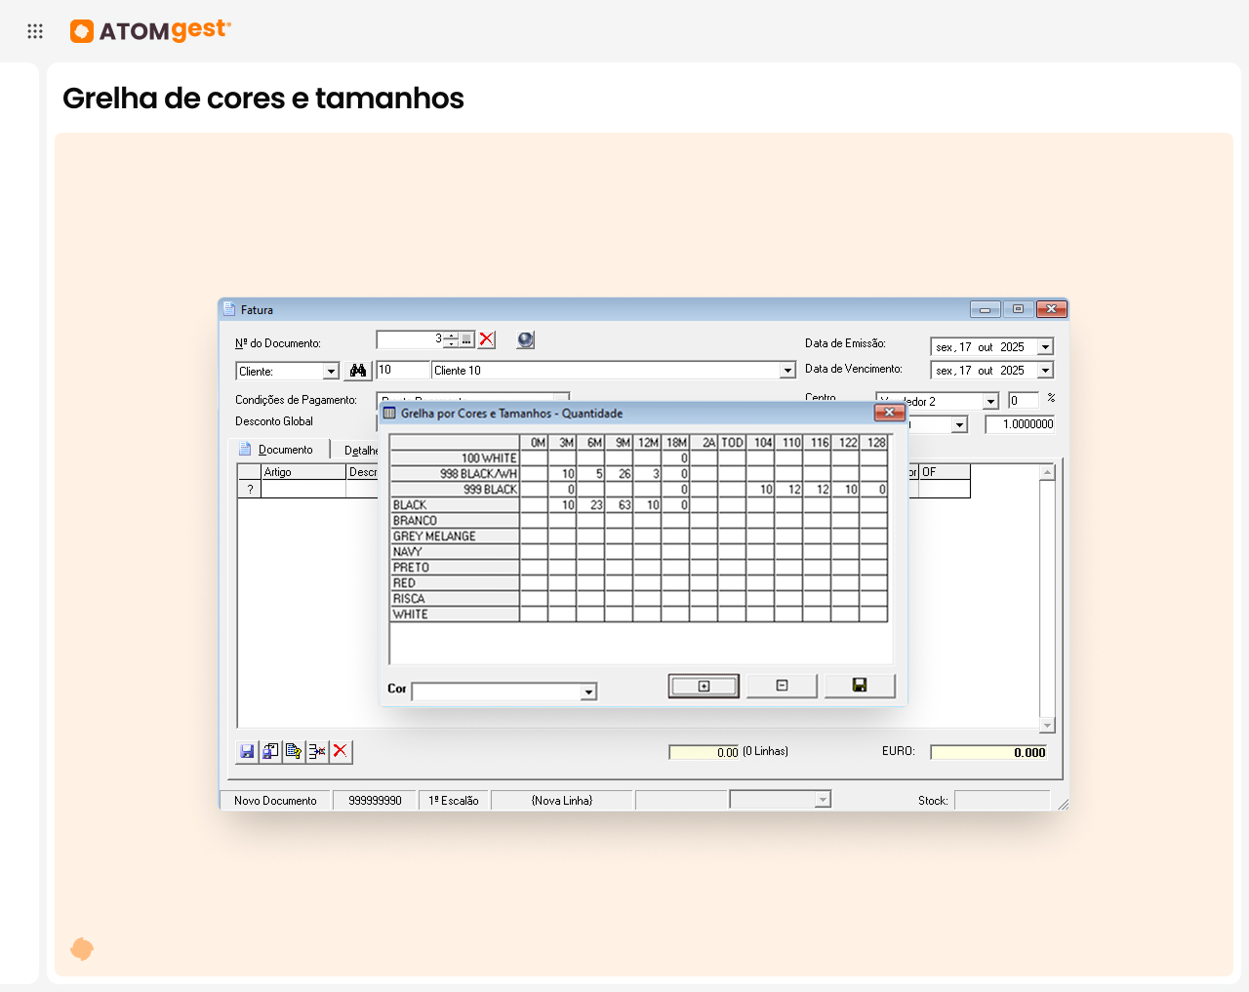This screenshot has height=992, width=1249.
Task: Expand the Data de Vencimento date picker
Action: (1045, 371)
